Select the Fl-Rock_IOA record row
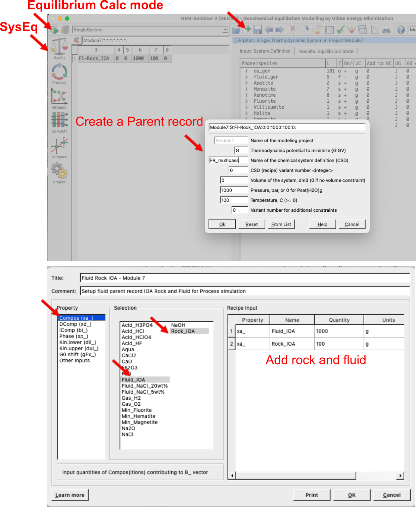The width and height of the screenshot is (416, 507). [122, 58]
